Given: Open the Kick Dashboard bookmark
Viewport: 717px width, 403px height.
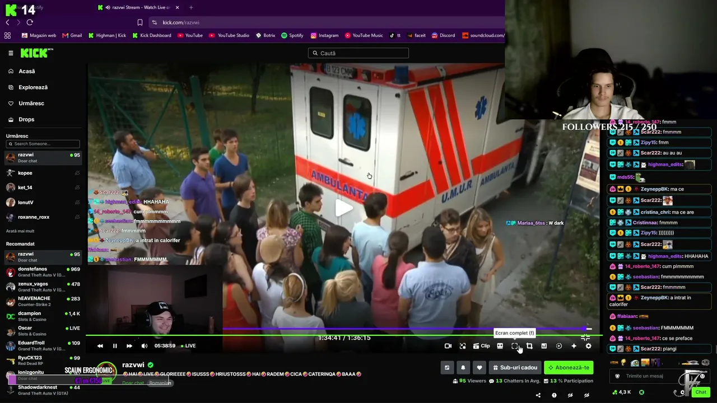Looking at the screenshot, I should pos(152,35).
